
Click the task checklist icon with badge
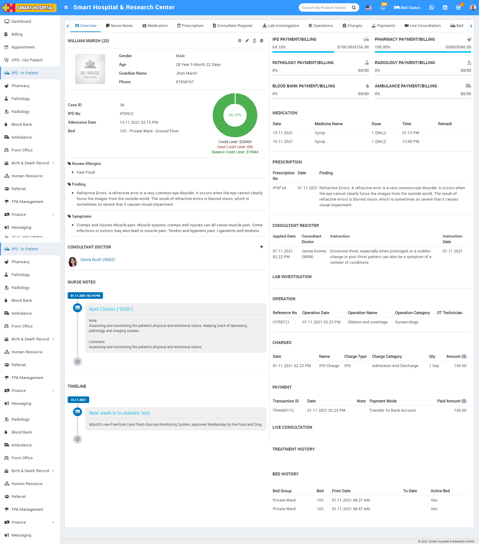pos(458,7)
